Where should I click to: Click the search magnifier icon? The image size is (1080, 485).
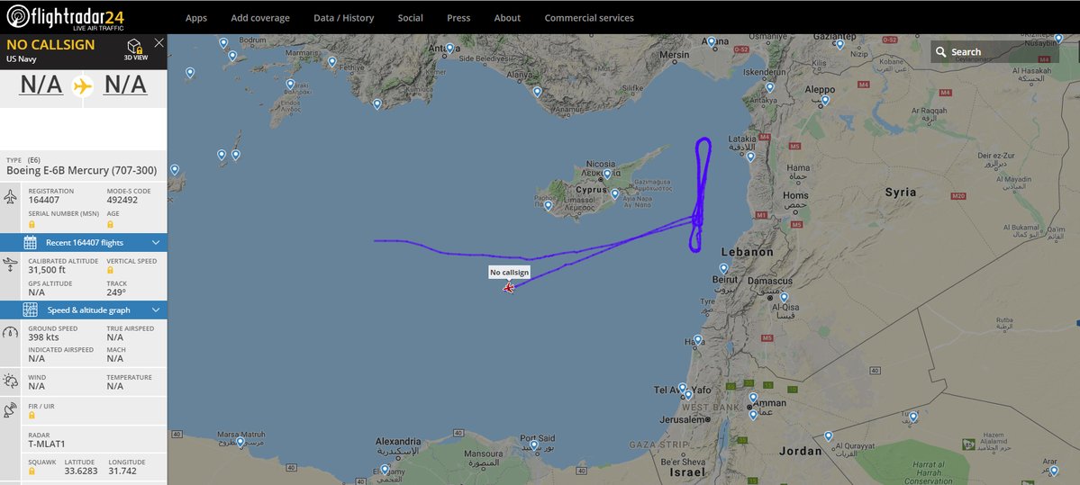pyautogui.click(x=941, y=51)
